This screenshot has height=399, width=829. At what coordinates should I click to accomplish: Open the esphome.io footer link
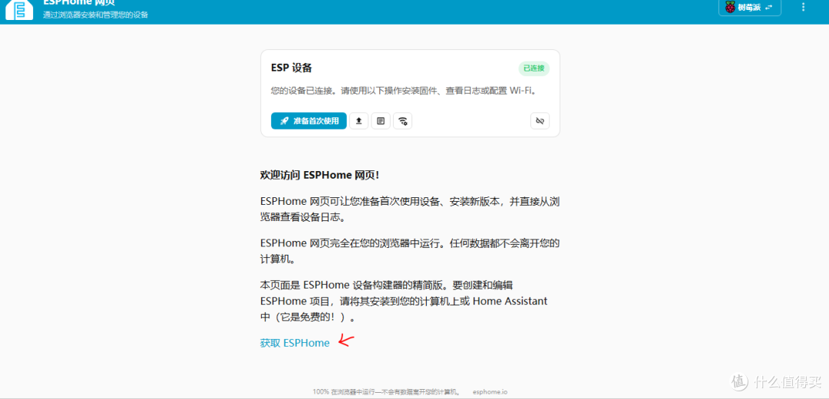490,392
